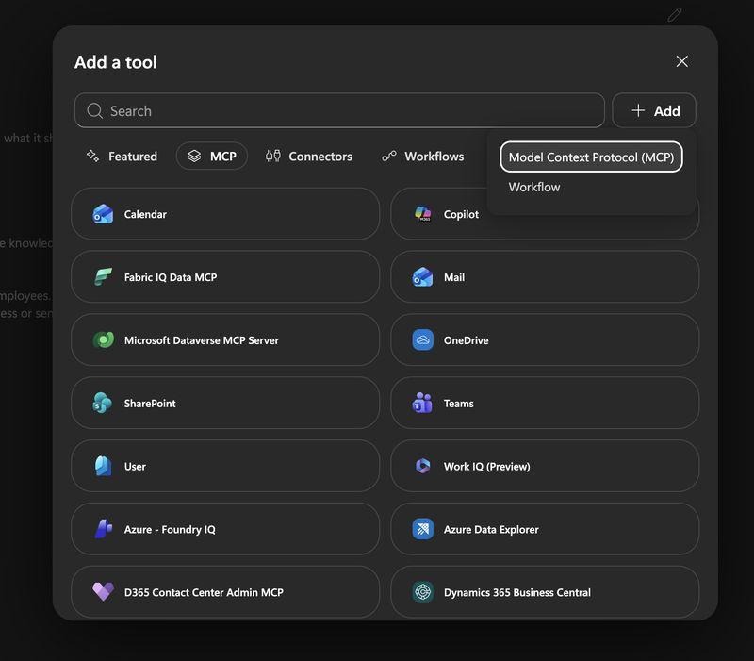The width and height of the screenshot is (754, 661).
Task: Select the Copilot tool label
Action: point(461,214)
